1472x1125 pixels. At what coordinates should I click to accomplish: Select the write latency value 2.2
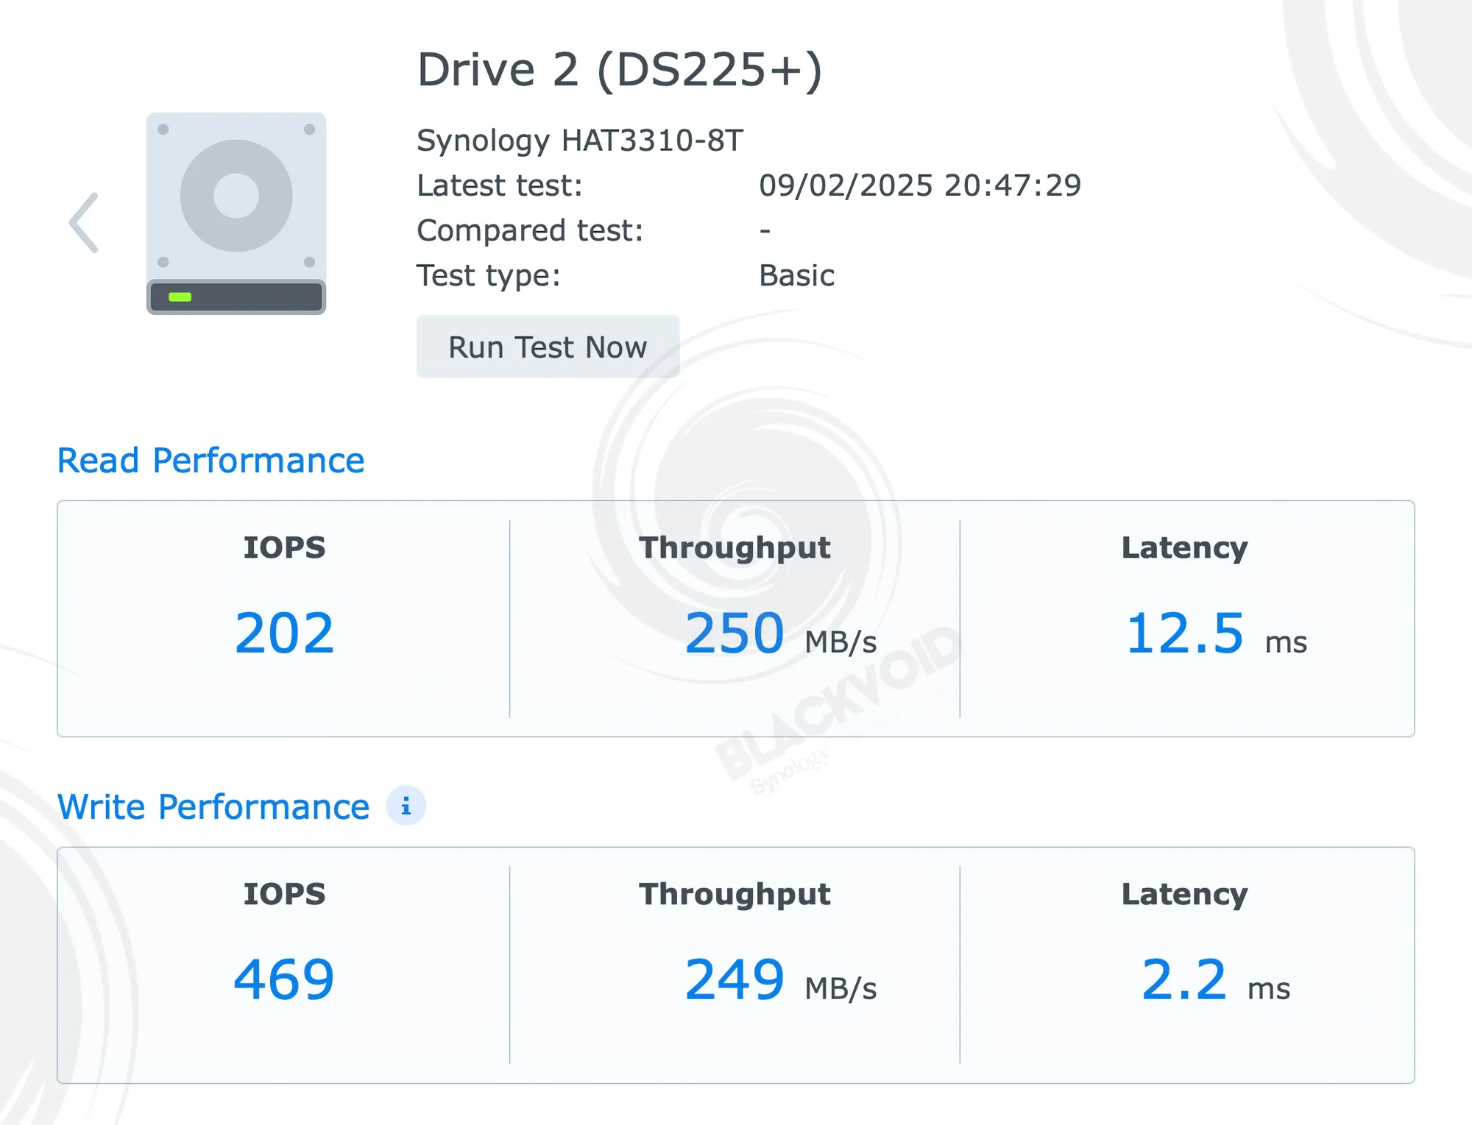pos(1184,980)
